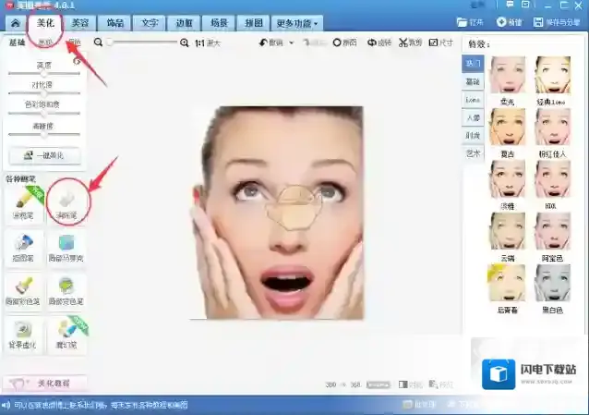Adjust the 亮度 brightness slider
Image resolution: width=589 pixels, height=415 pixels.
[x=44, y=73]
